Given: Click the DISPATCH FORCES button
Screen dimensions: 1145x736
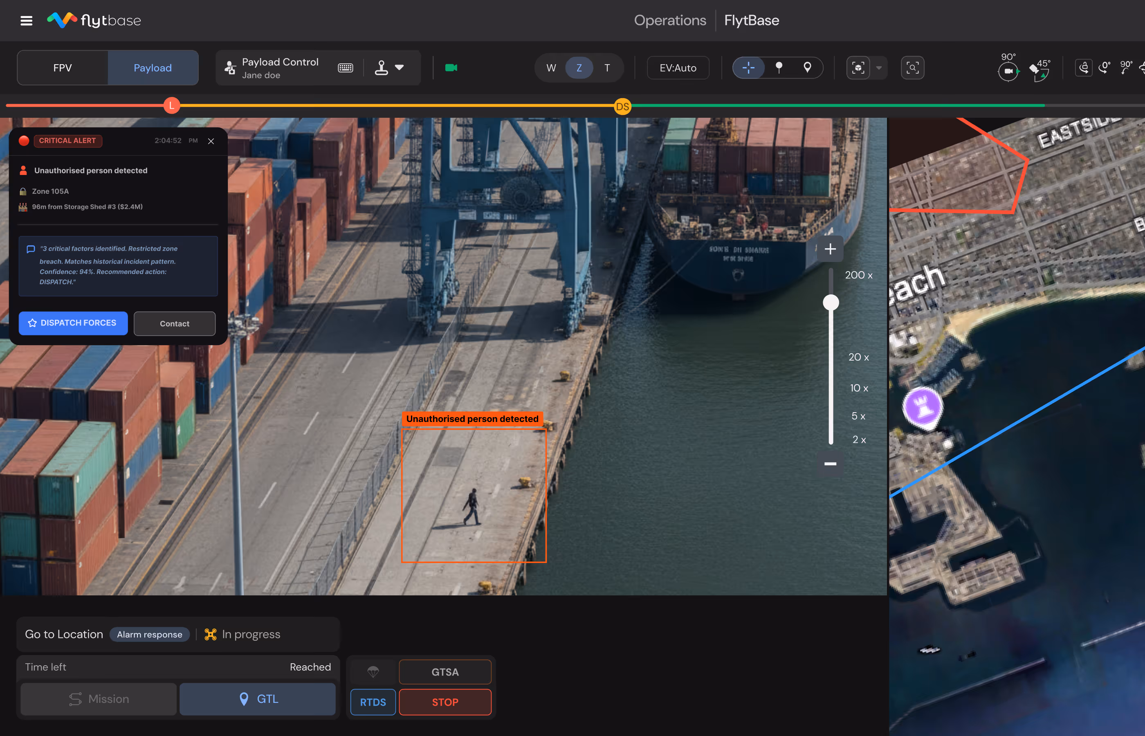Looking at the screenshot, I should [x=73, y=323].
